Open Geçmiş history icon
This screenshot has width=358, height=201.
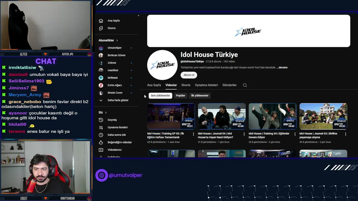(101, 120)
